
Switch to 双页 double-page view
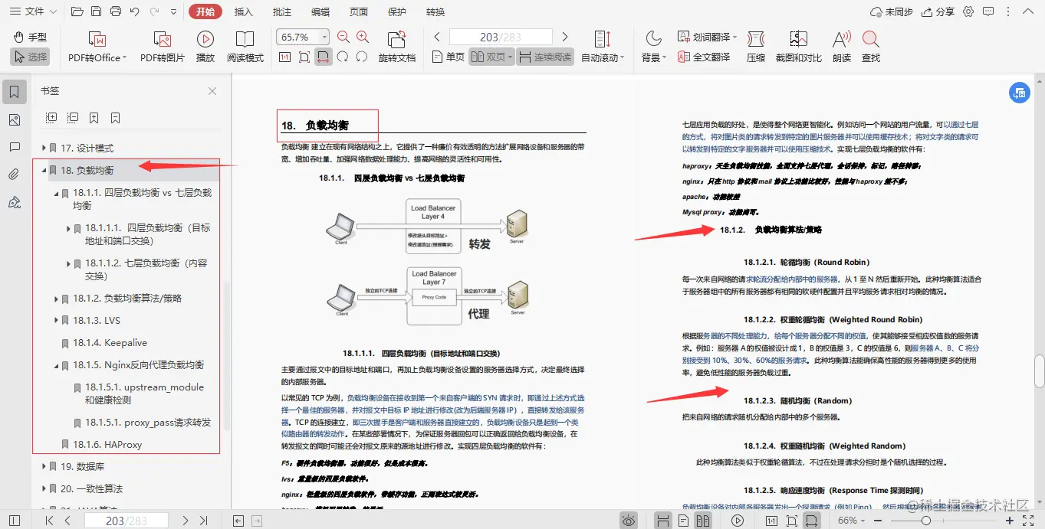tap(491, 56)
